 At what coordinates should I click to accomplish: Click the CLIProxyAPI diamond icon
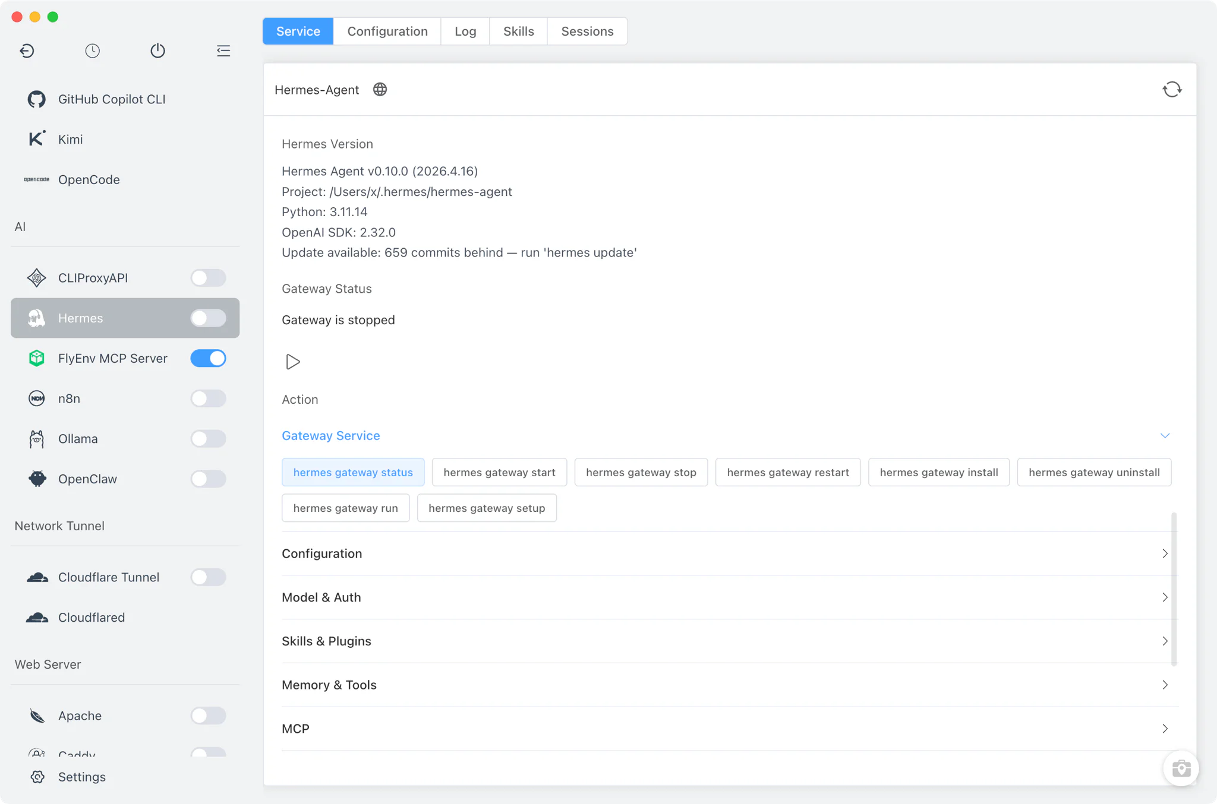point(37,278)
